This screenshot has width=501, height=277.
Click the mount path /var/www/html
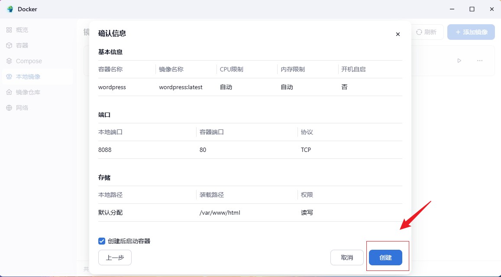(x=220, y=213)
